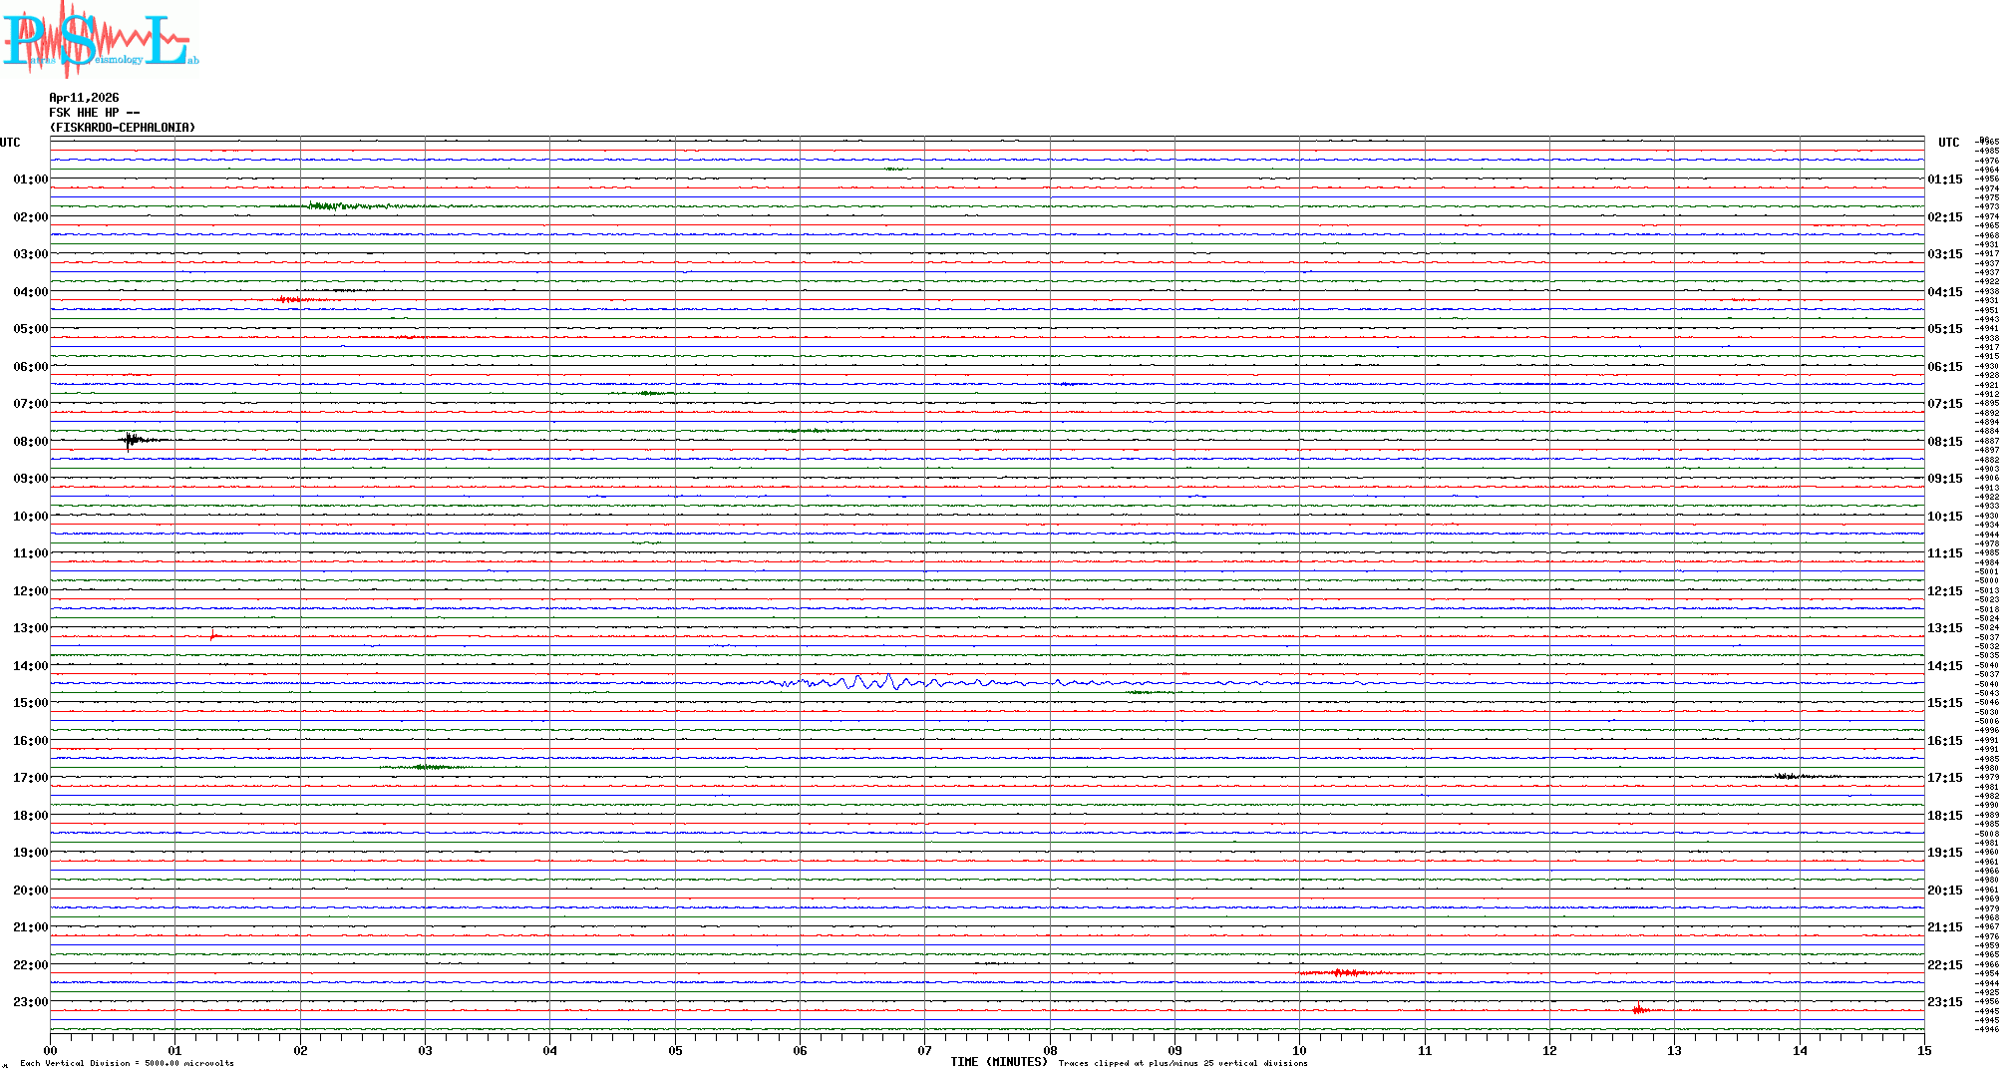Click the traces clipped footnote text
Viewport: 2004px width, 1077px height.
(x=1182, y=1063)
